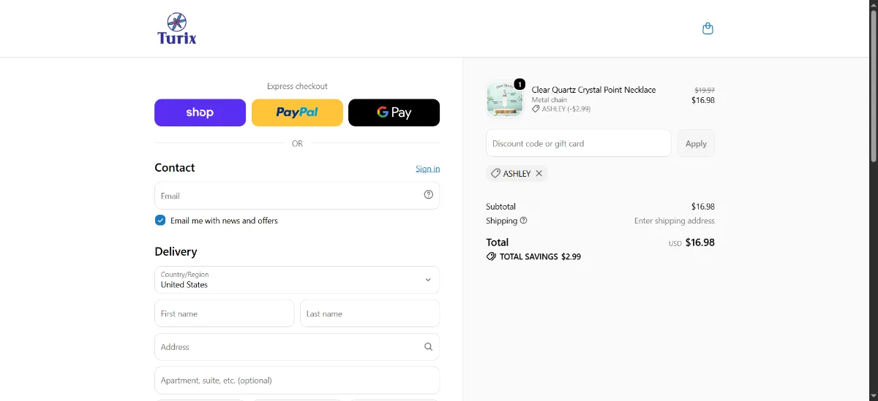Click the tag icon beside TOTAL SAVINGS
The height and width of the screenshot is (401, 878).
coord(491,257)
